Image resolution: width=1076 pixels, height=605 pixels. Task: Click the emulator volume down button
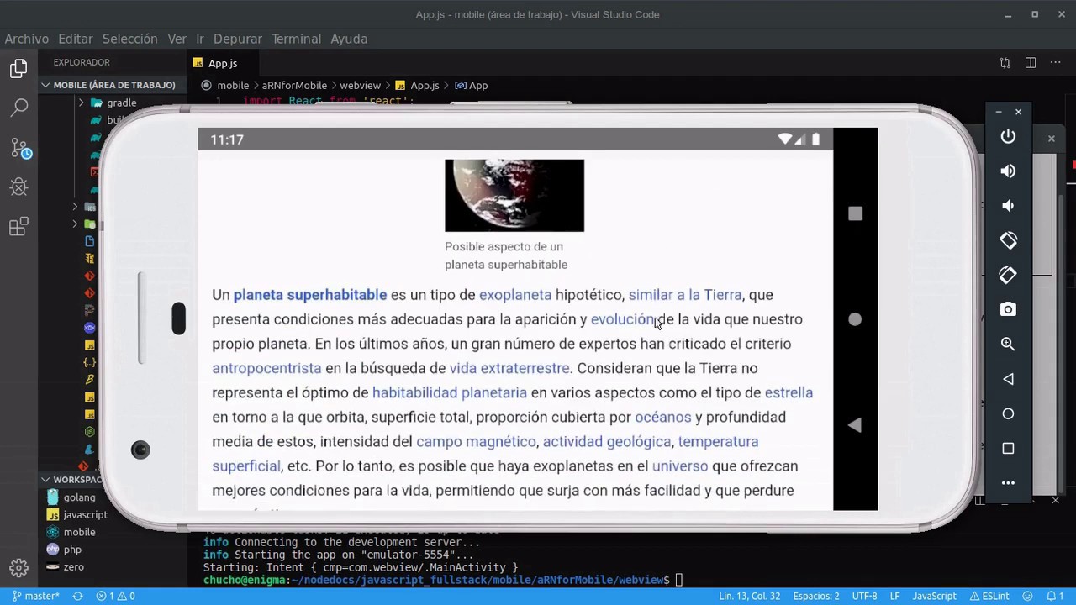[x=1008, y=205]
